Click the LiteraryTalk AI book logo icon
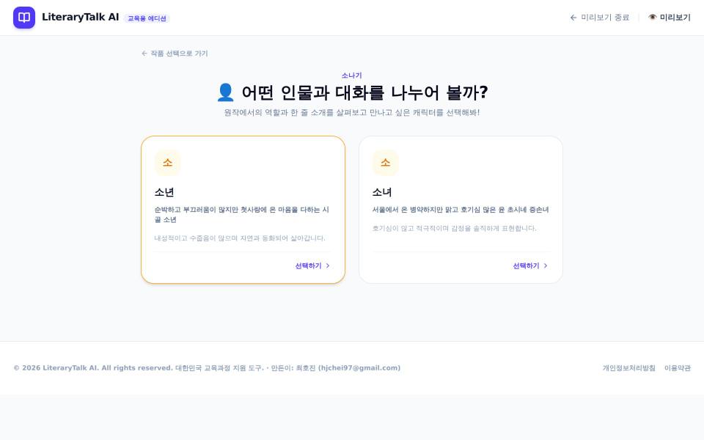This screenshot has width=704, height=440. 24,18
